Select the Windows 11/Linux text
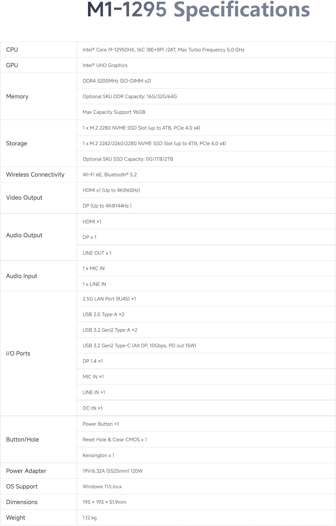The height and width of the screenshot is (526, 336). pyautogui.click(x=102, y=487)
